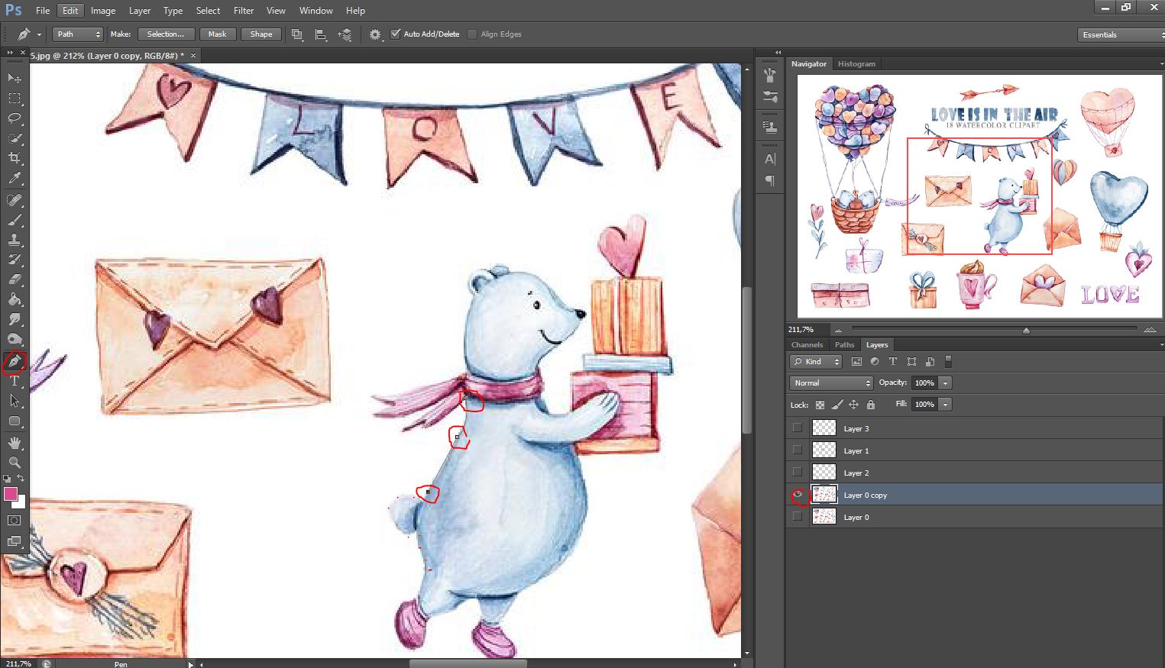Toggle Auto Add/Delete checkbox
The height and width of the screenshot is (668, 1165).
pos(395,34)
